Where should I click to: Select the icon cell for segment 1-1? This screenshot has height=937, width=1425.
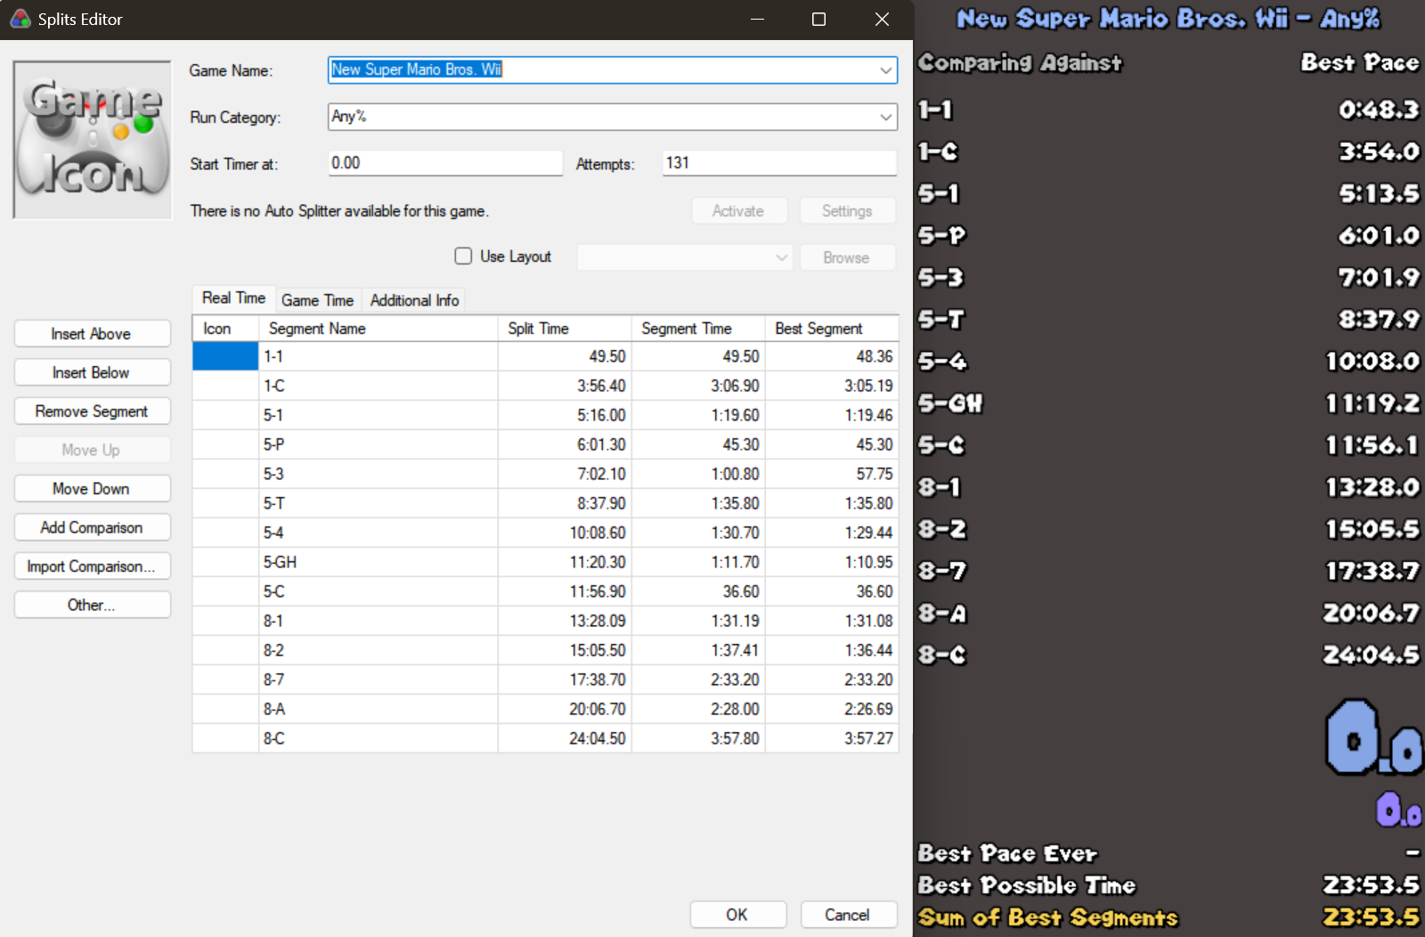(x=225, y=356)
